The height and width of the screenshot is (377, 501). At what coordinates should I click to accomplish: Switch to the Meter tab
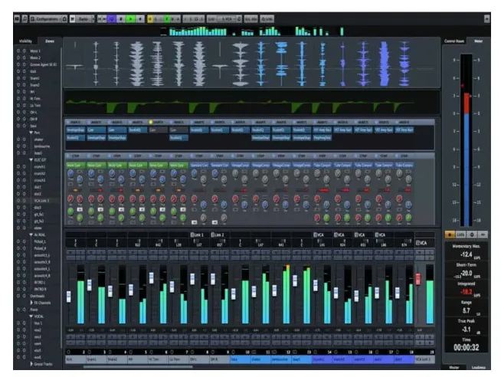[479, 40]
